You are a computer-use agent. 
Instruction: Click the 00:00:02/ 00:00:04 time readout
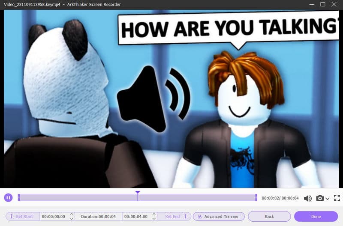280,198
